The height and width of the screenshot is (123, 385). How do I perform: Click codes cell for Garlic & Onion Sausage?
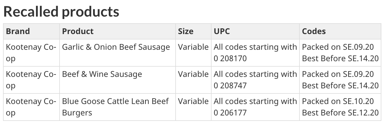tap(340, 53)
